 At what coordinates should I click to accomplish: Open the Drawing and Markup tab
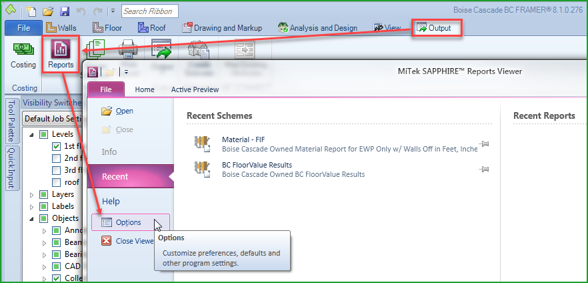pyautogui.click(x=222, y=28)
